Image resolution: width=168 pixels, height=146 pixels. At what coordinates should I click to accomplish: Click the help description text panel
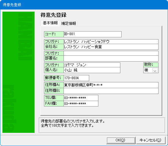tap(102, 125)
